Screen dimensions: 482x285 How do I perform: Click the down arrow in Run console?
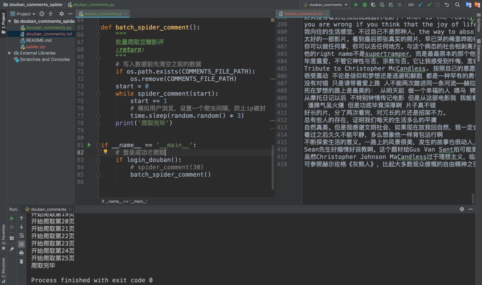click(21, 227)
